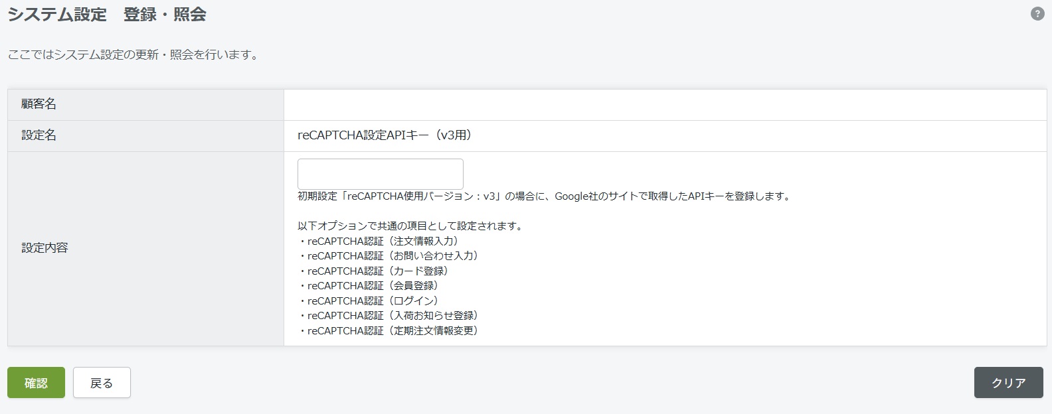The image size is (1052, 414).
Task: Click the empty 顧客名 value cell
Action: (664, 104)
